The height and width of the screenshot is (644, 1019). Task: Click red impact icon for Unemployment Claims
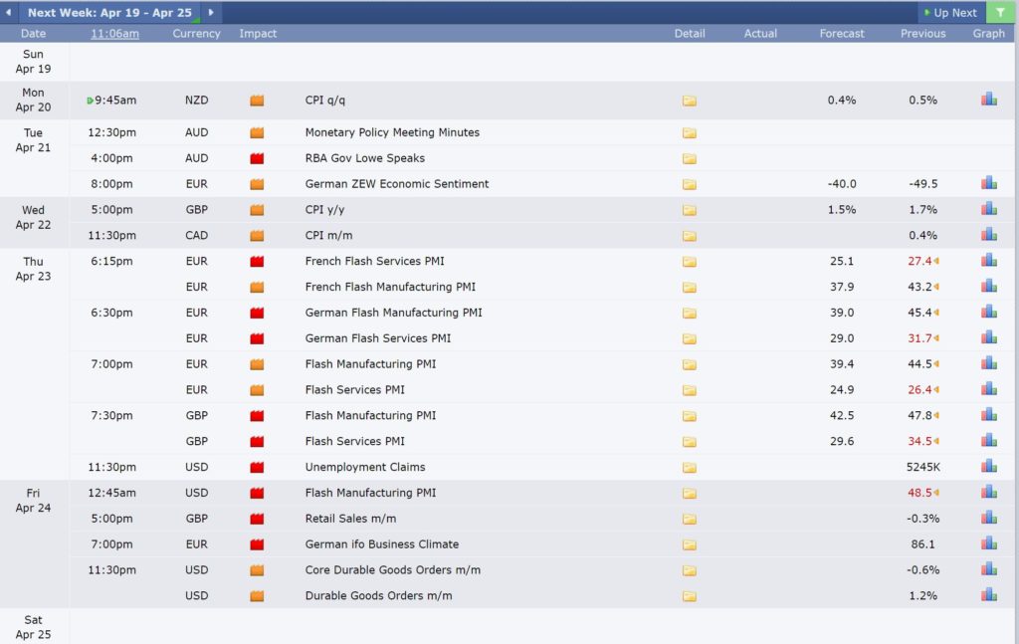pyautogui.click(x=257, y=467)
